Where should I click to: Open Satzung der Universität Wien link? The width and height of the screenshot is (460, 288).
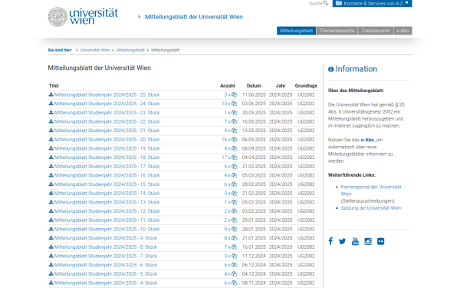click(371, 208)
